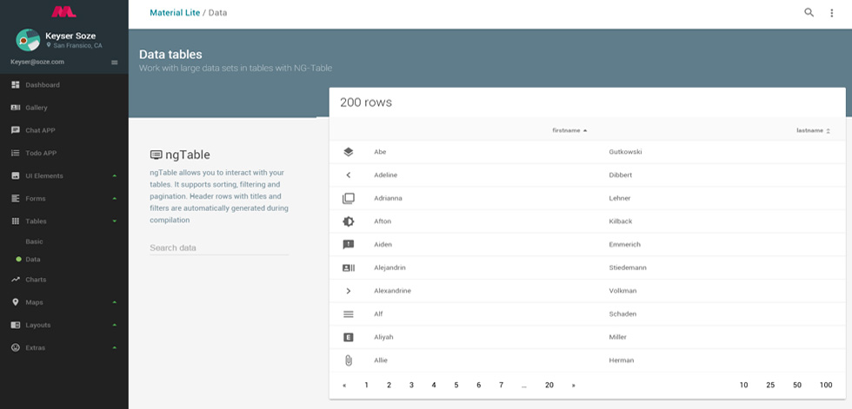Screen dimensions: 852x409
Task: Click the Chat APP sidebar icon
Action: coord(16,130)
